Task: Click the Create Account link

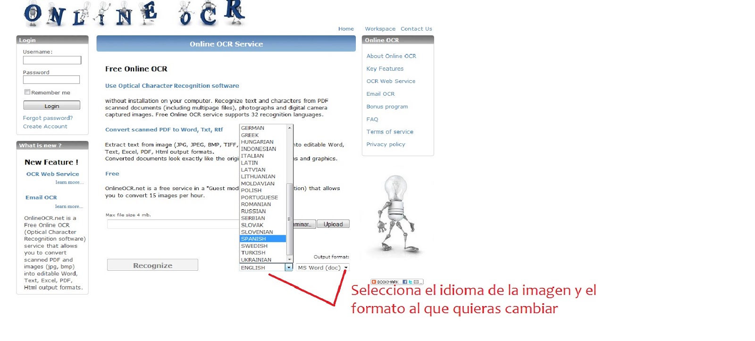Action: (x=45, y=126)
